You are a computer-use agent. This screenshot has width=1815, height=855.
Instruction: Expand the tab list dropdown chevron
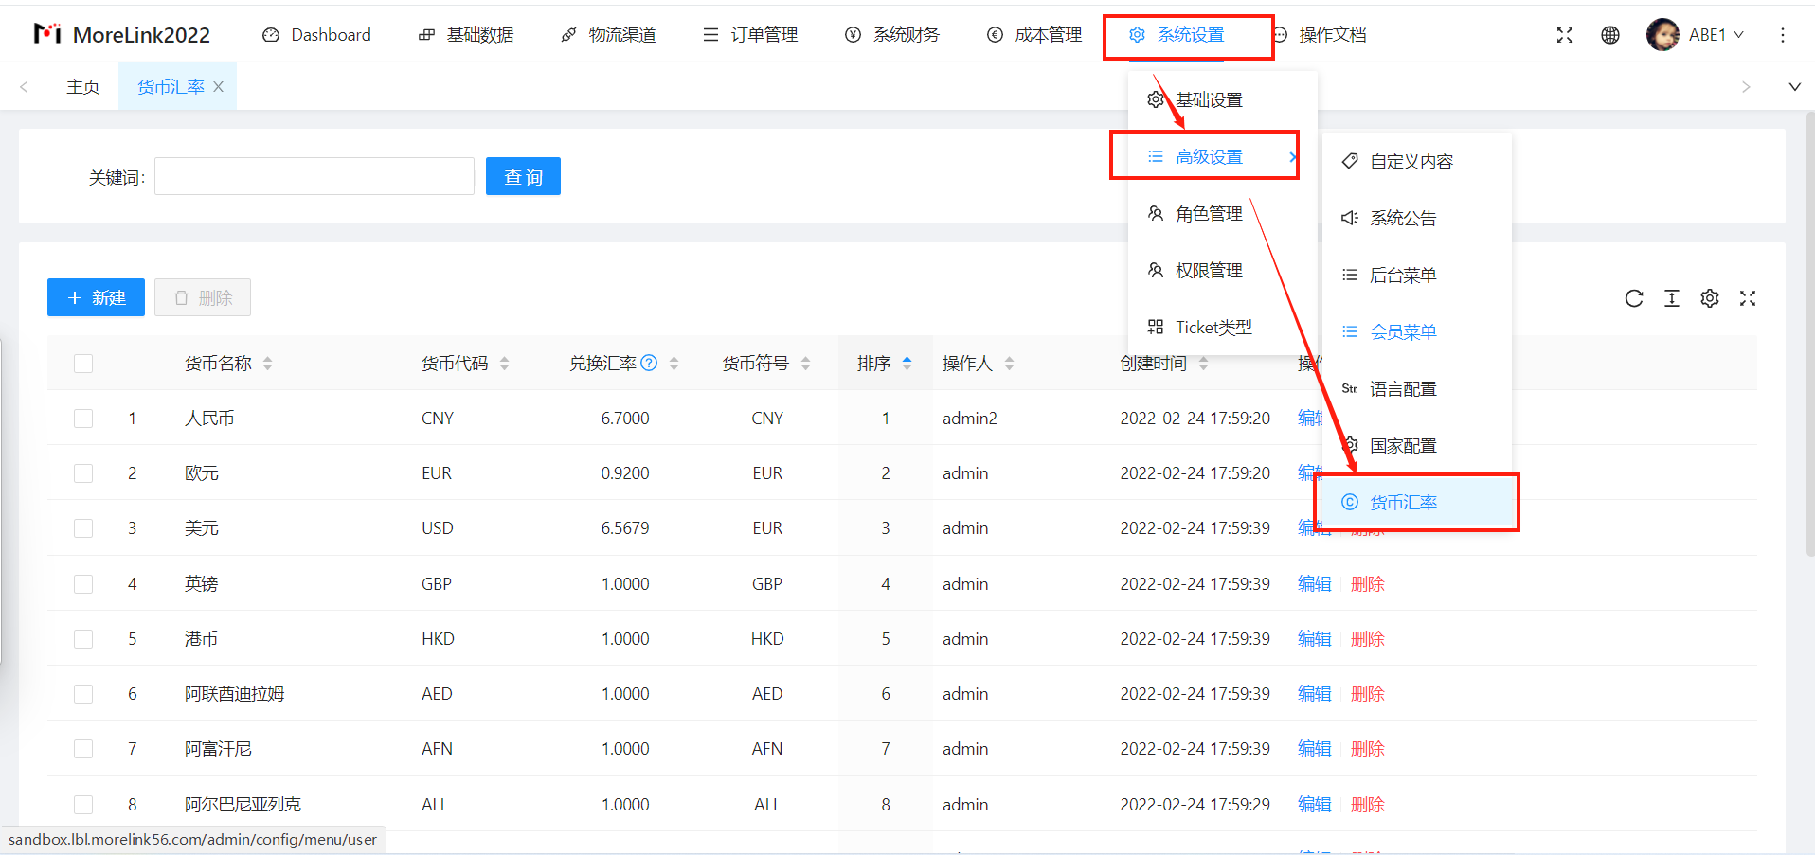(1793, 87)
